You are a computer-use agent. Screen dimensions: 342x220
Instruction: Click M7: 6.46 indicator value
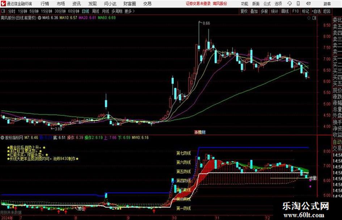tap(31, 138)
